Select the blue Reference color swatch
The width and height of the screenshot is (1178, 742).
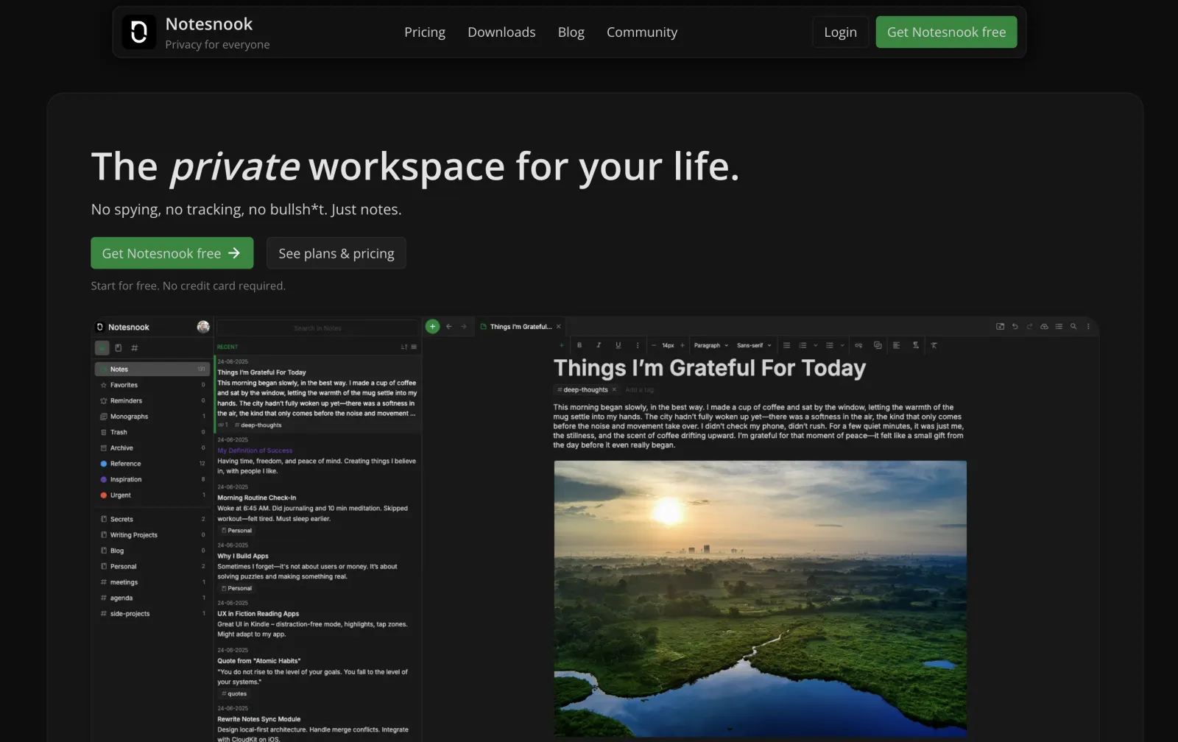click(x=104, y=464)
